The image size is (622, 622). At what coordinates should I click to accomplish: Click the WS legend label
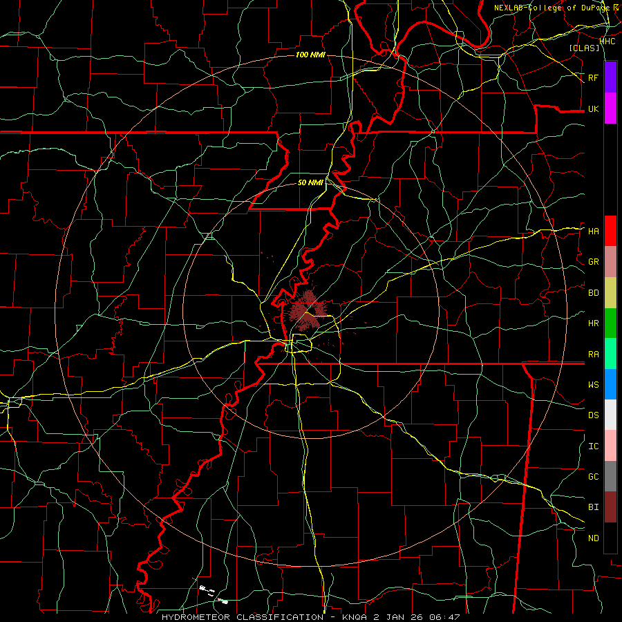[593, 385]
